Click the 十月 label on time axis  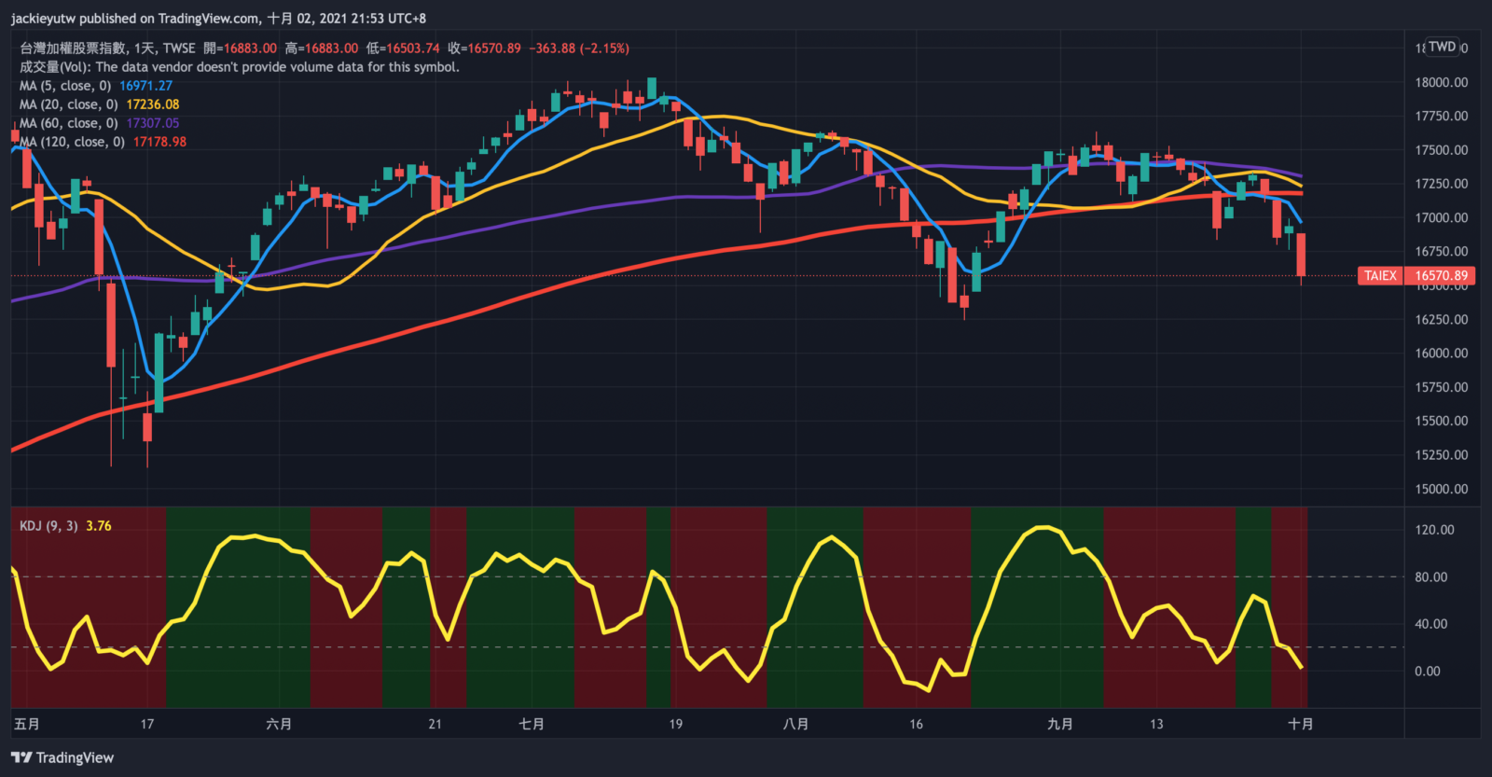1300,724
